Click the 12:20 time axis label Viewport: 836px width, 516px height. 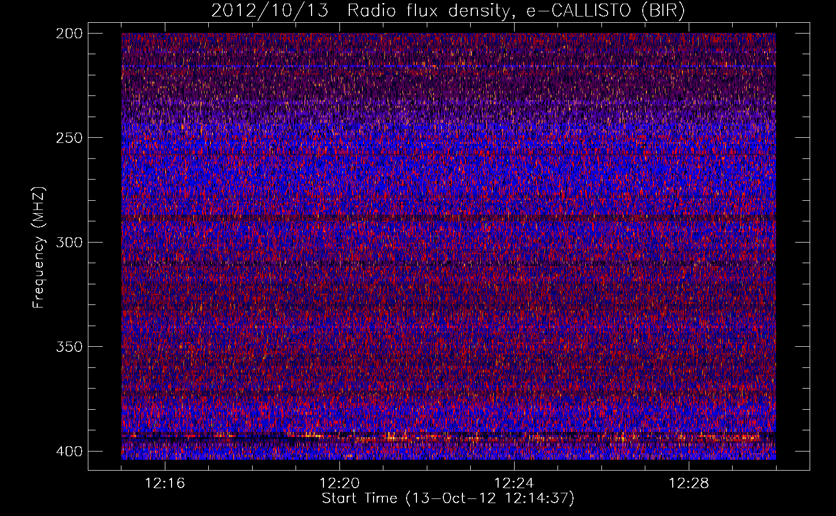click(339, 483)
